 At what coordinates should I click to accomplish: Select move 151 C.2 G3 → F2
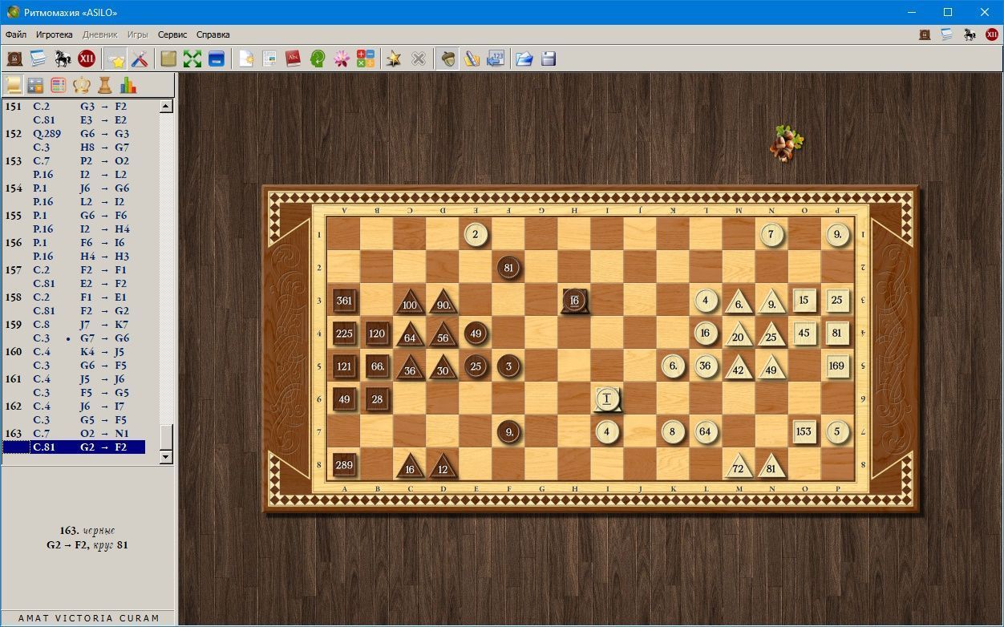pyautogui.click(x=74, y=106)
